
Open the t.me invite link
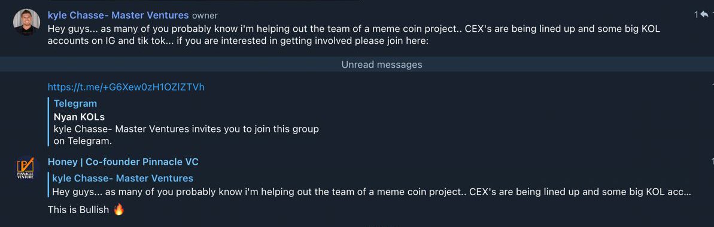point(126,87)
